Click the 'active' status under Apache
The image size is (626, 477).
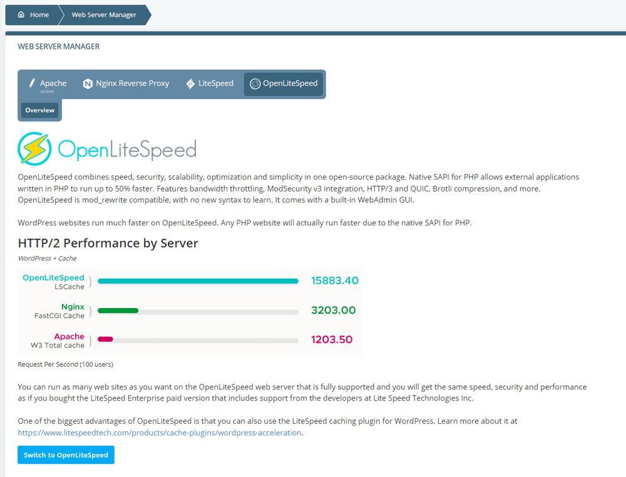coord(47,91)
